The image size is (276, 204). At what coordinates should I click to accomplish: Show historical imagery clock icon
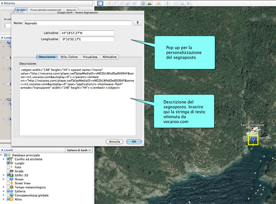[143, 3]
